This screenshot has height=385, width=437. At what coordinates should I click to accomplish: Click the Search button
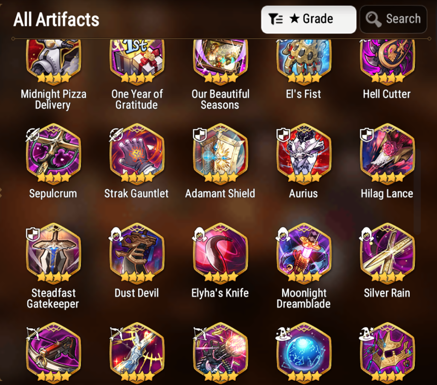coord(393,19)
